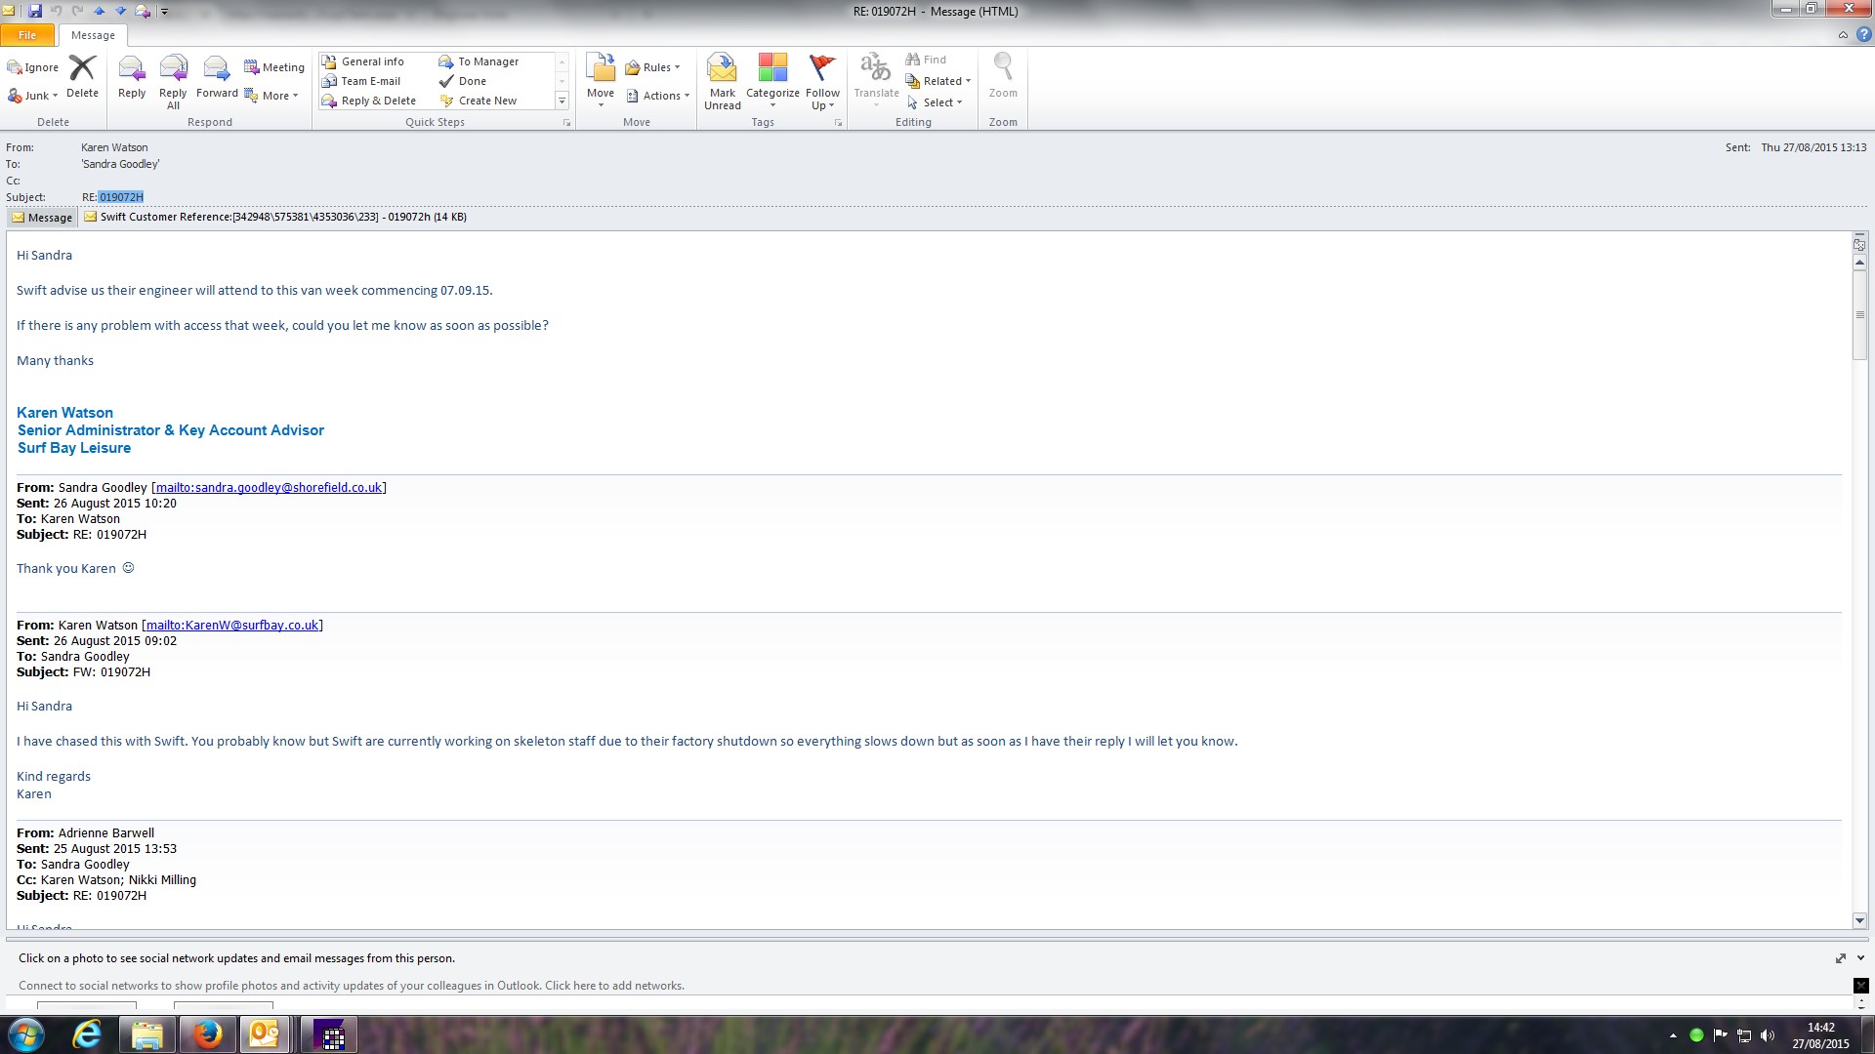
Task: Expand the People Pane toggle arrow
Action: pyautogui.click(x=1860, y=958)
